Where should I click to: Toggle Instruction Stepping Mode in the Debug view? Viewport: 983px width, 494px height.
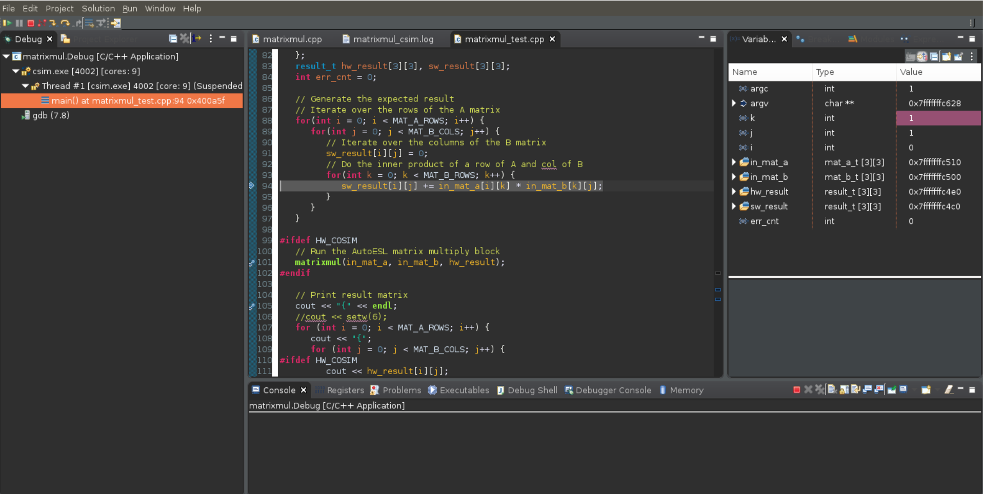196,39
